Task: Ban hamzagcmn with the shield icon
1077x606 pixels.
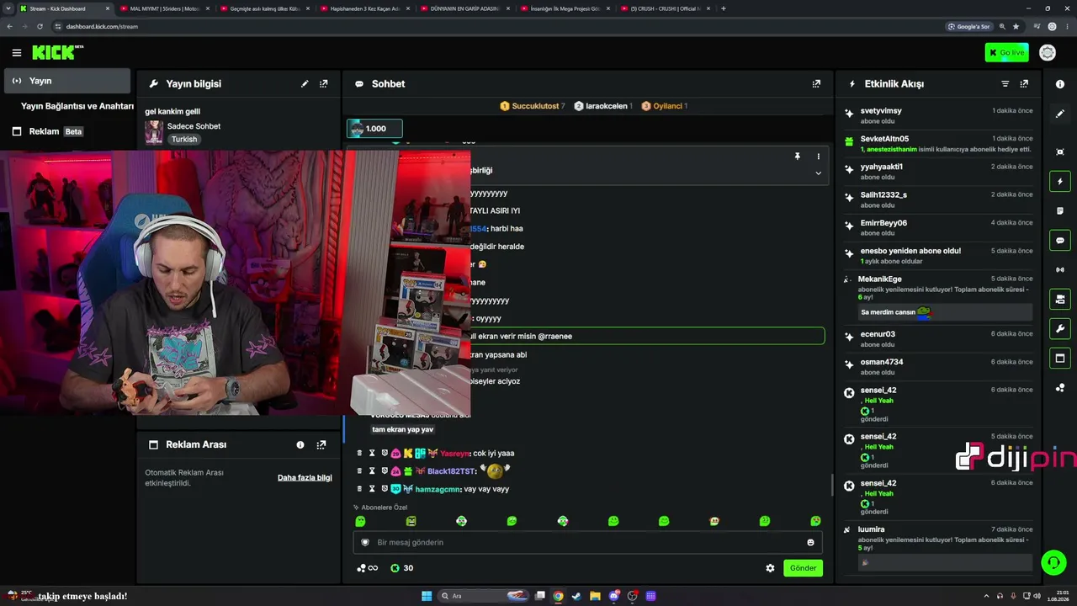Action: 385,489
